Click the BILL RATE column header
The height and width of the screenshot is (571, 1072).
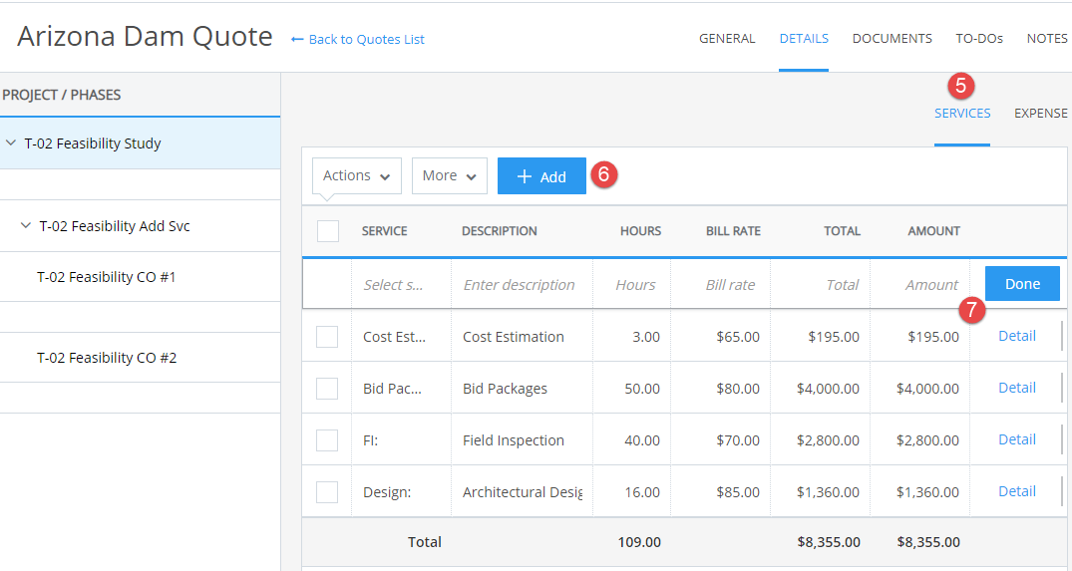click(x=733, y=231)
